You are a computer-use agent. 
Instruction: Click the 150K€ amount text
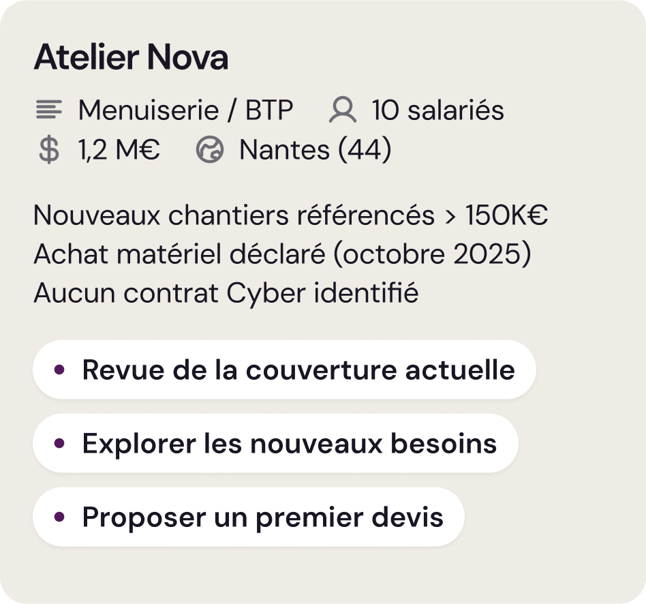(x=506, y=215)
